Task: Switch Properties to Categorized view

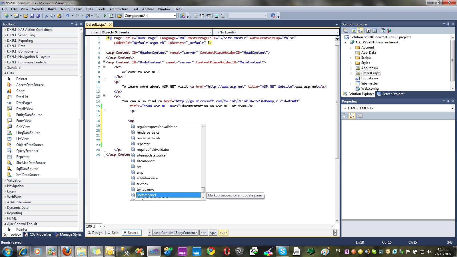Action: [345, 116]
